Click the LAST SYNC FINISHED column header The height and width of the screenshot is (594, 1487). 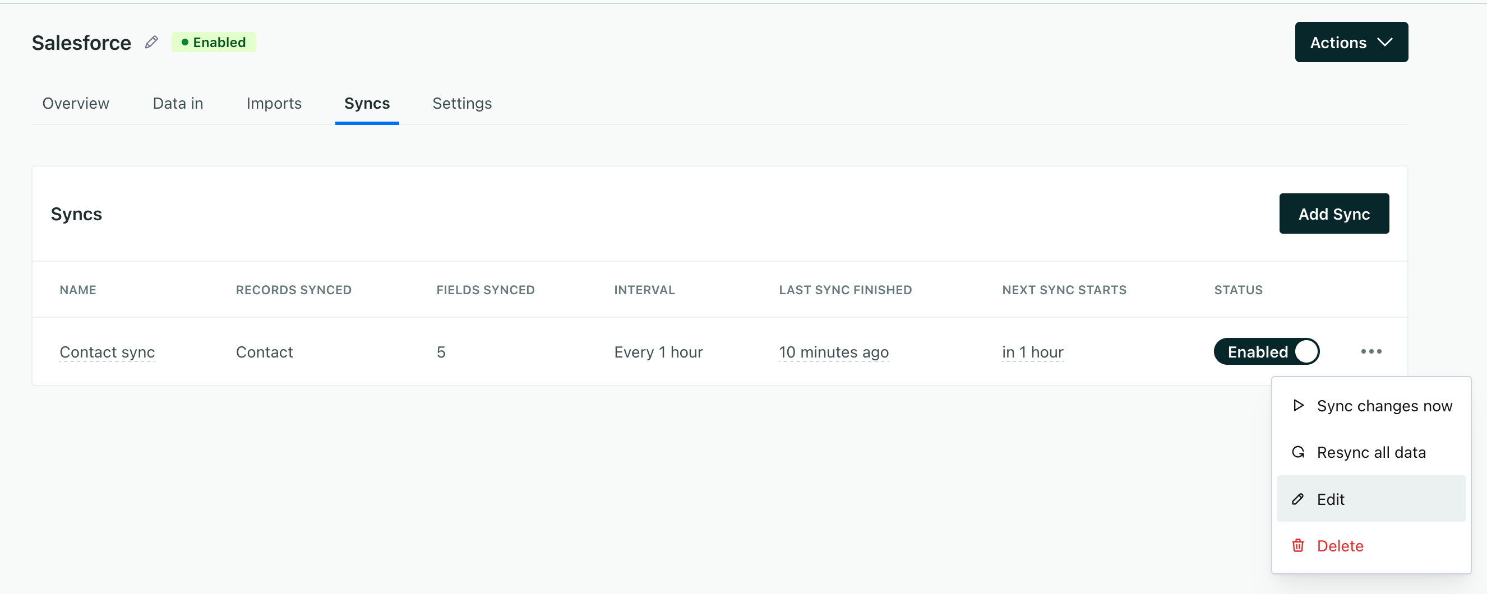tap(845, 290)
